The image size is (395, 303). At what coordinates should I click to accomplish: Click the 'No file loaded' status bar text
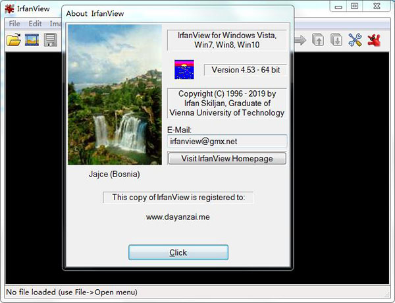(72, 292)
